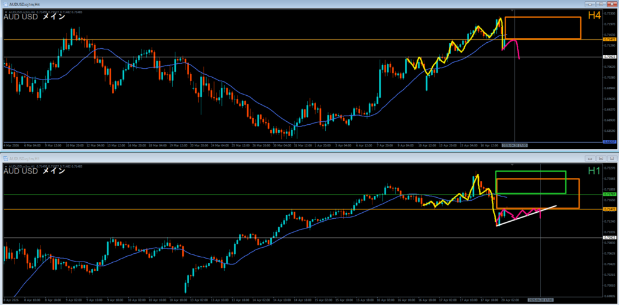
Task: Click the H4 chart window icon
Action: pyautogui.click(x=5, y=5)
